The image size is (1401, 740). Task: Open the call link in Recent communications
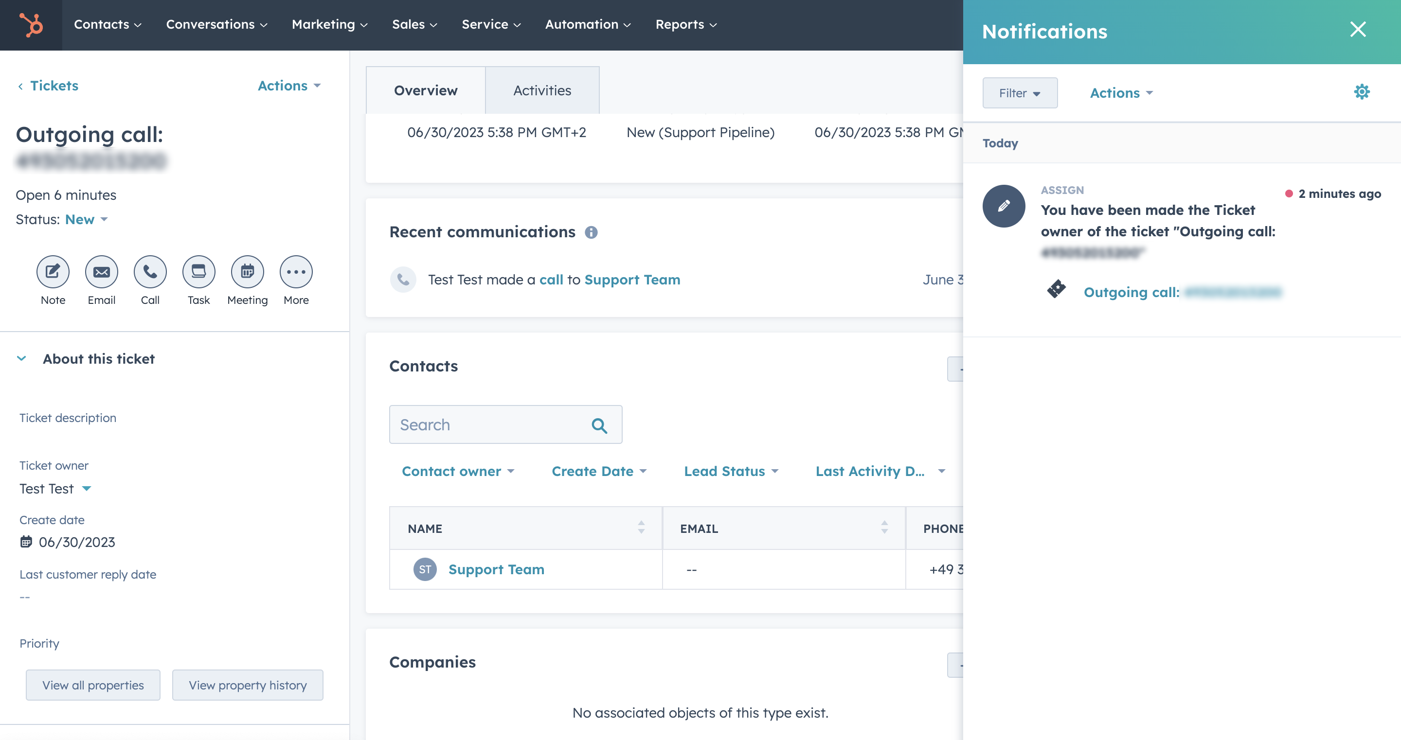coord(551,280)
